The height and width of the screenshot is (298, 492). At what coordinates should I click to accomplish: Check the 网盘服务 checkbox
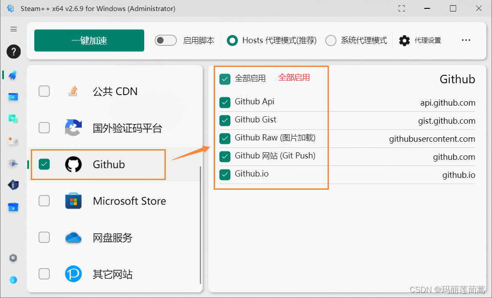44,237
